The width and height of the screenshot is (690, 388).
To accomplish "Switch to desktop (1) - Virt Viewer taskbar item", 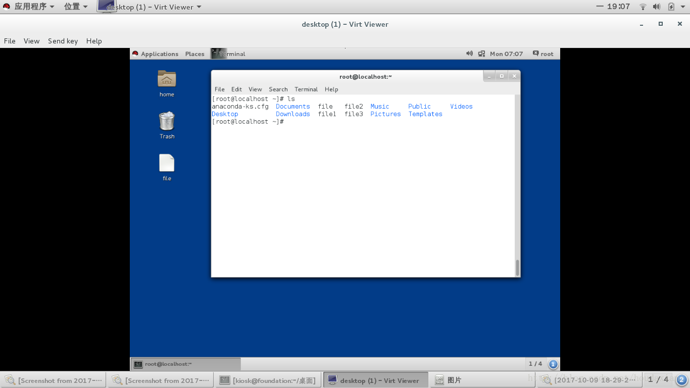I will pos(375,380).
